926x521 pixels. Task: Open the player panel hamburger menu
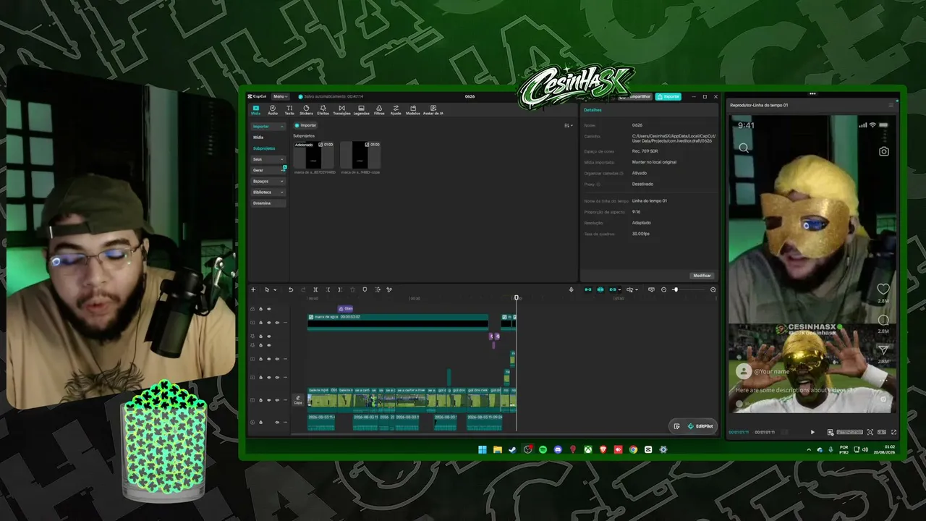pos(891,106)
